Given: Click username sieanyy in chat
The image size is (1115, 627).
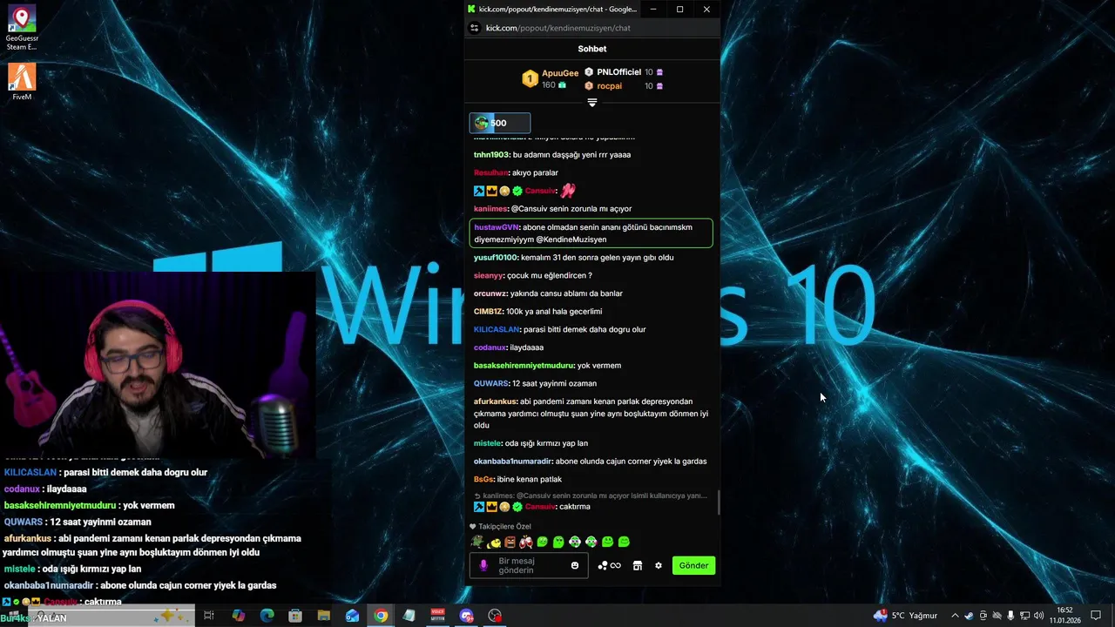Looking at the screenshot, I should coord(489,276).
